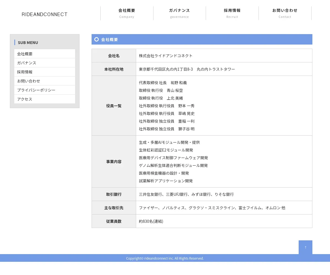Screen dimensions: 330x275
Task: Click the 会社概要 section heading title
Action: click(109, 39)
